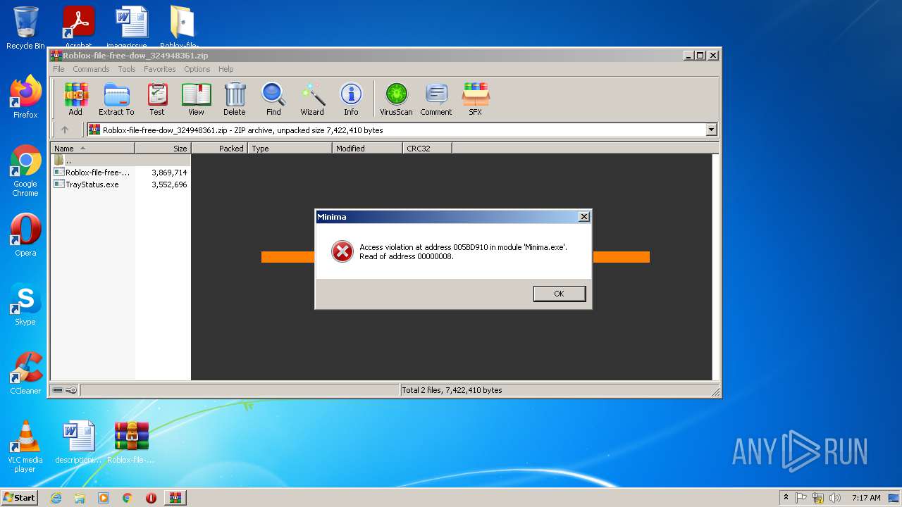
Task: Click the size value 3,869,714
Action: point(169,173)
